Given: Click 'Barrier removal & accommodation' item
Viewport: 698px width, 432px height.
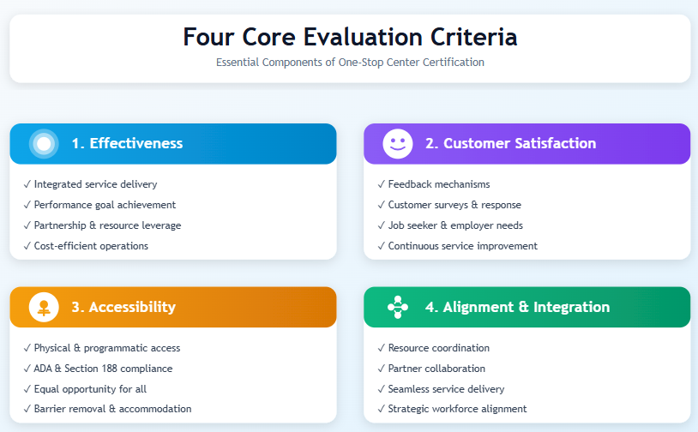Looking at the screenshot, I should coord(112,409).
